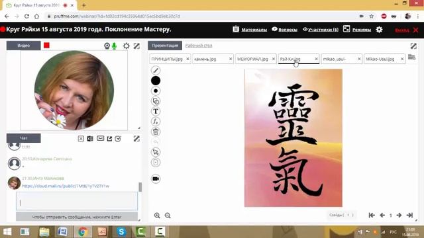424x238 pixels.
Task: Go to the previous slide
Action: point(382,215)
